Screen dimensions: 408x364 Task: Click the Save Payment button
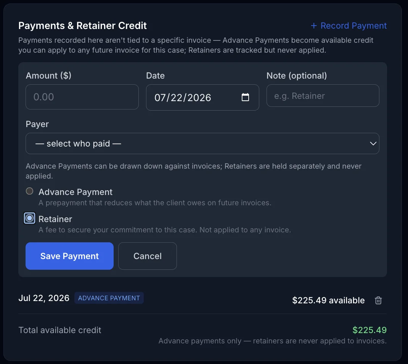click(x=69, y=256)
